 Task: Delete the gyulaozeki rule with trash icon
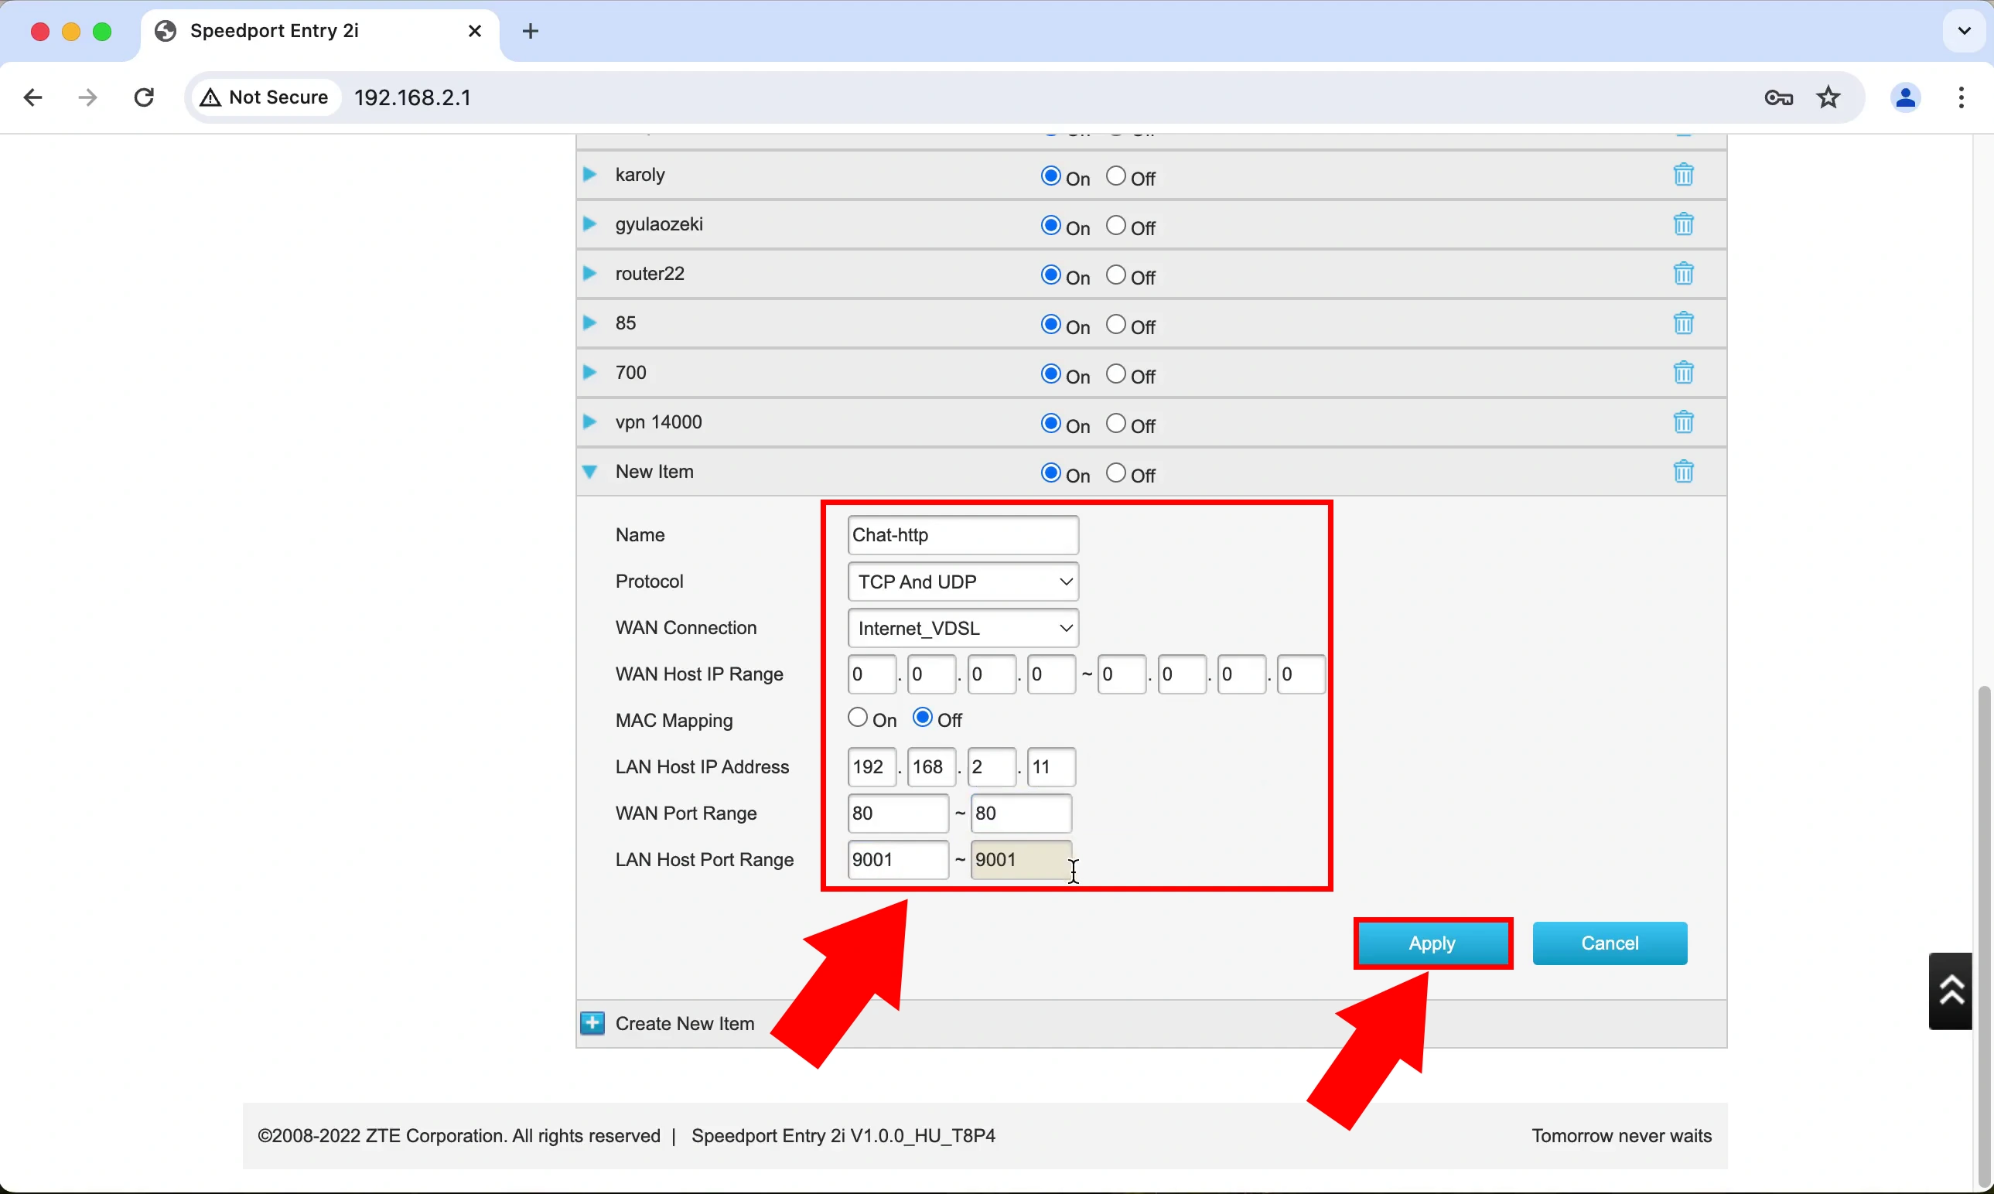[x=1683, y=224]
